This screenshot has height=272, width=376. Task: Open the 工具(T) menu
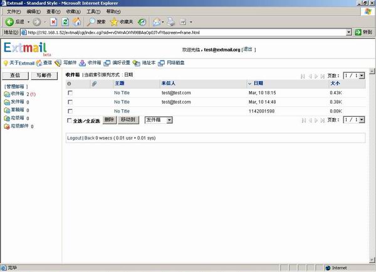(93, 11)
